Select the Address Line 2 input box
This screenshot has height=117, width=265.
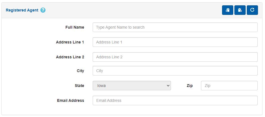coord(175,57)
